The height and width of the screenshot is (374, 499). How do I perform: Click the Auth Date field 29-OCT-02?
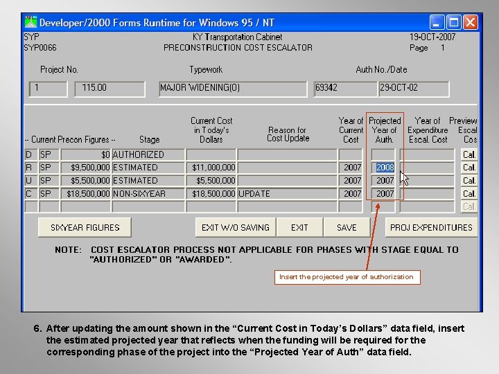point(414,89)
